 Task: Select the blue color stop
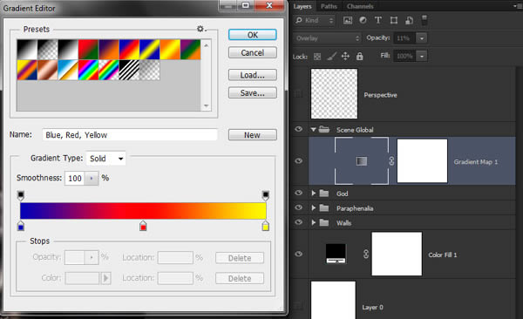coord(21,226)
